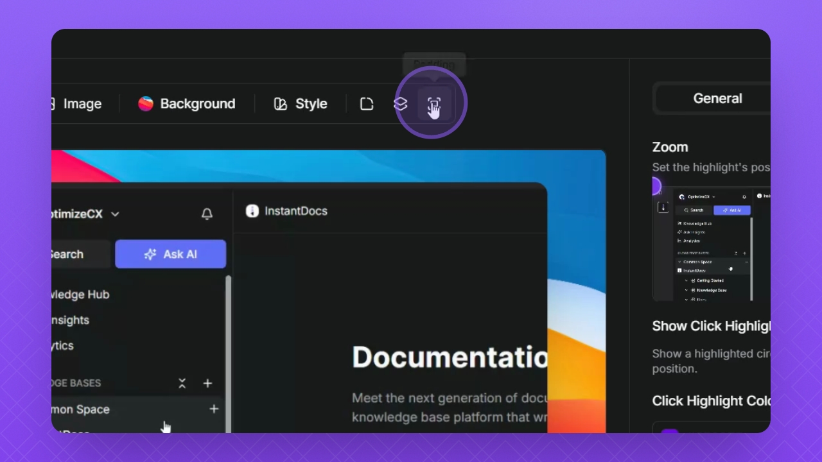Click the "Show a highlighted" description text
822x462 pixels.
point(711,361)
